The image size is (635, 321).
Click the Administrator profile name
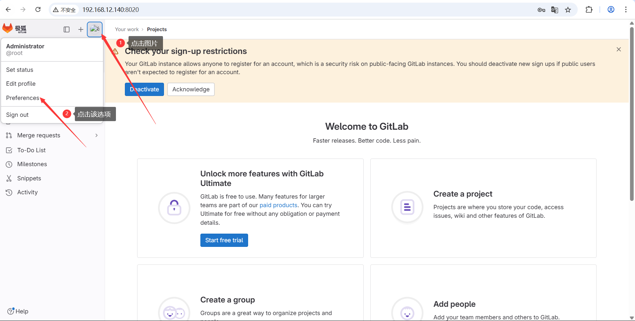[x=25, y=46]
